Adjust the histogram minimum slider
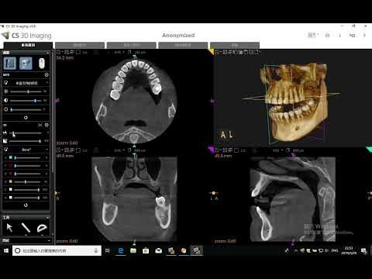 point(26,133)
